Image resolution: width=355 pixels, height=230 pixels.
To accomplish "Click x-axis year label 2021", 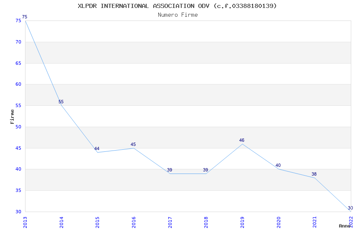I will click(314, 222).
